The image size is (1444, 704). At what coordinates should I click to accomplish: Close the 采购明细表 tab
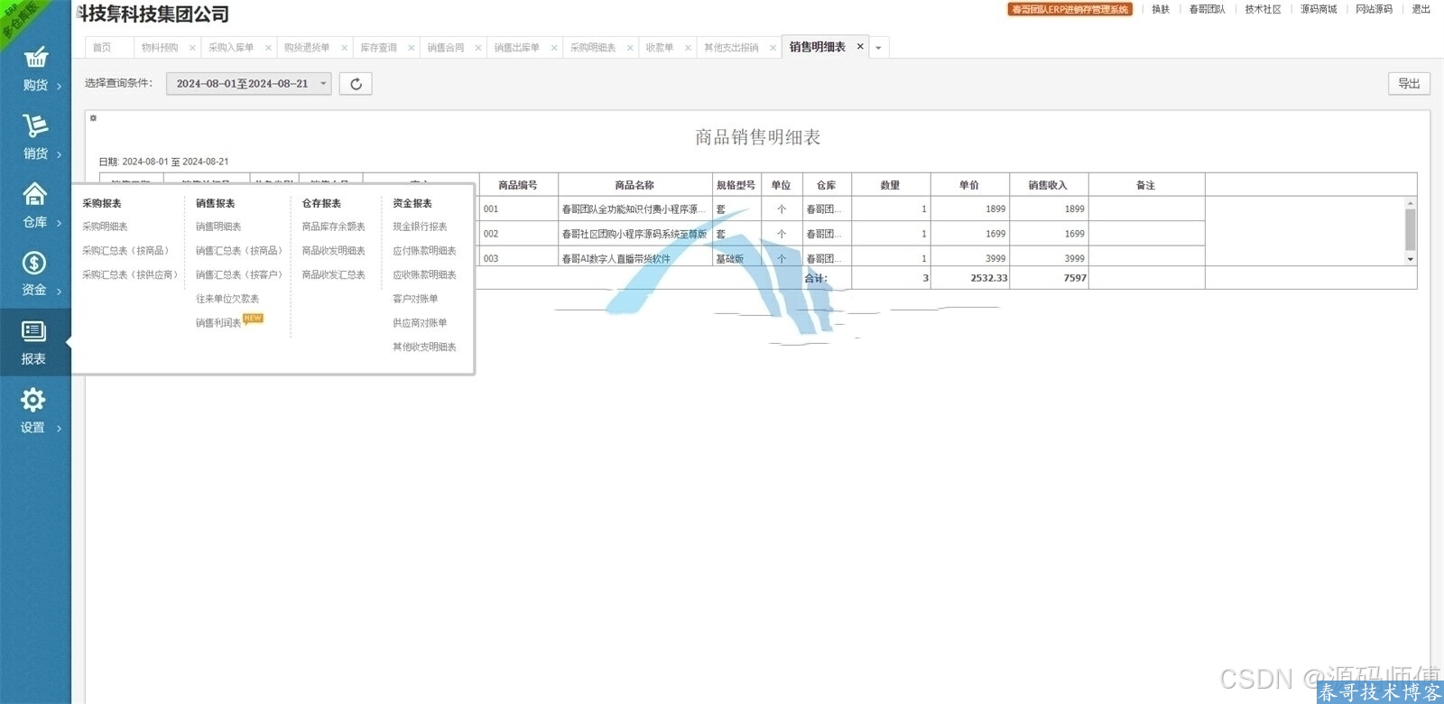pyautogui.click(x=629, y=48)
